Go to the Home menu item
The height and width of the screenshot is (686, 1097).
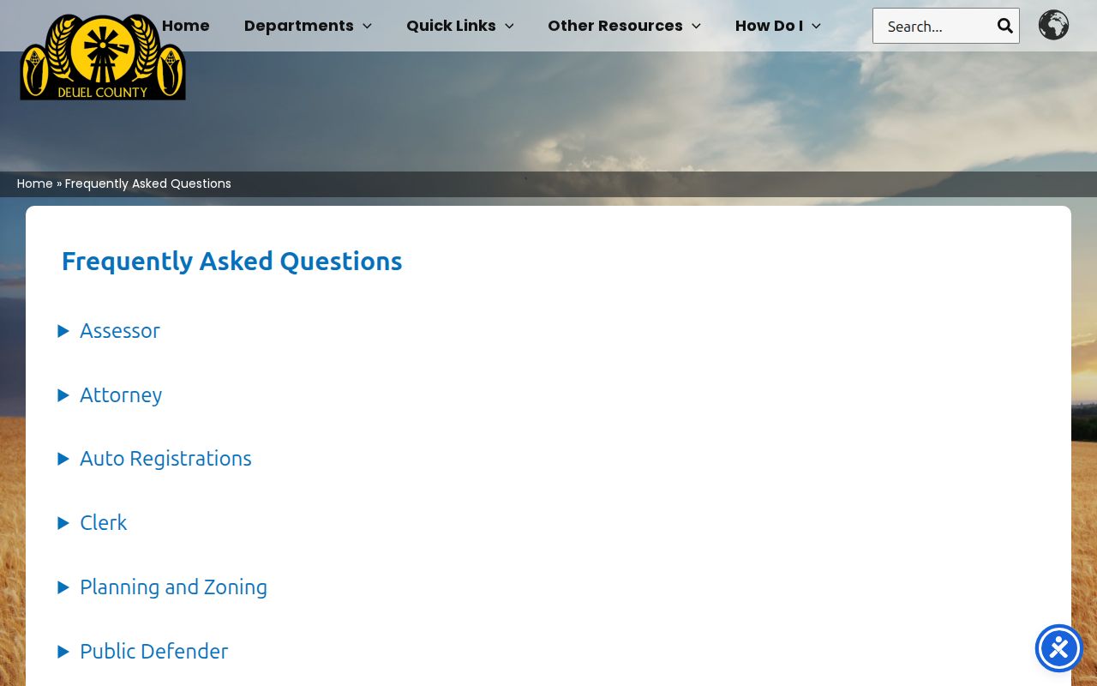coord(185,26)
